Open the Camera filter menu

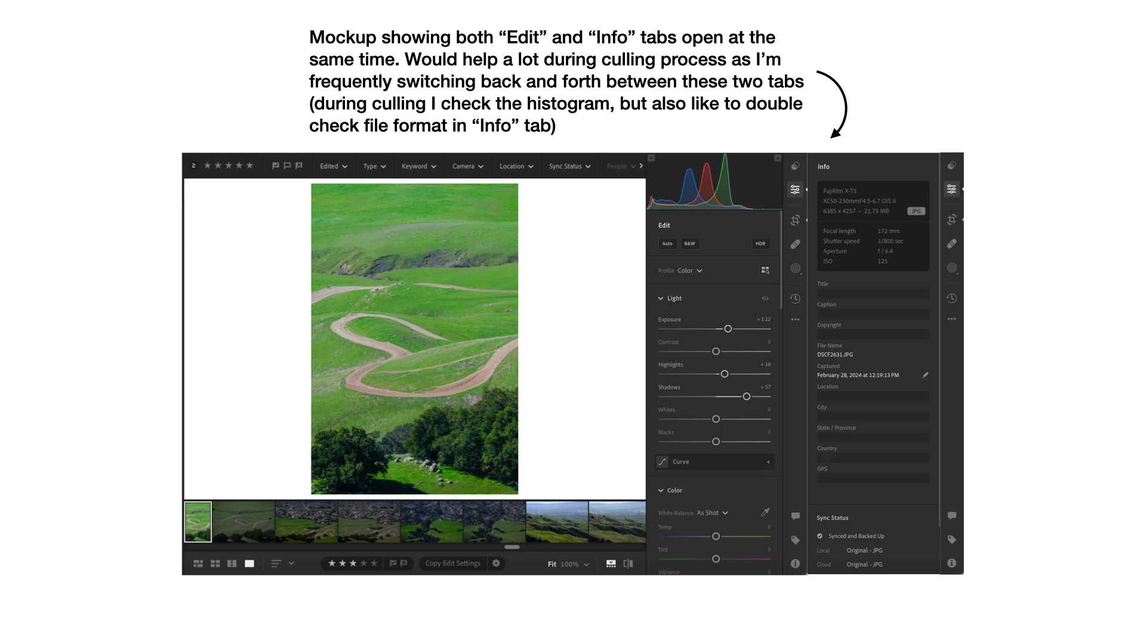(x=467, y=166)
